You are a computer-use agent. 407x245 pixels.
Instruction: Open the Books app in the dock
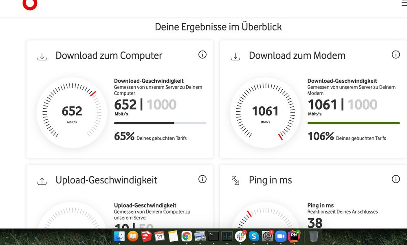[x=133, y=236]
